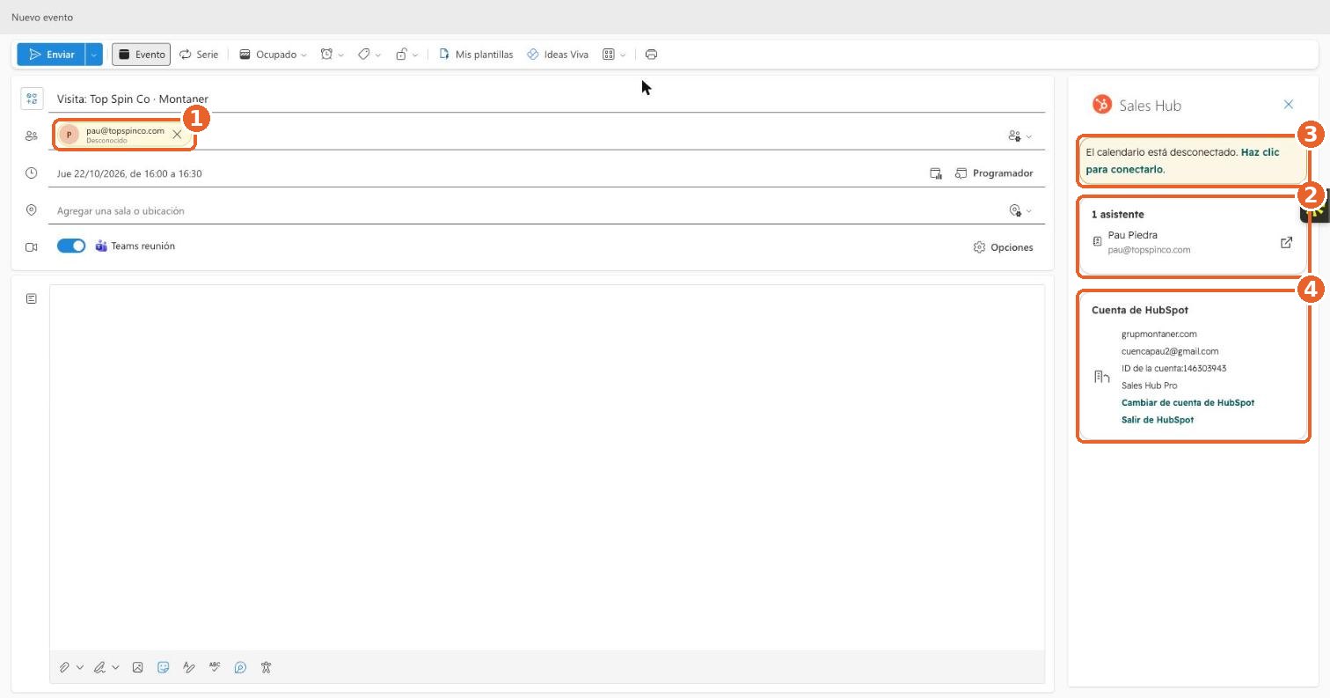Click the blue search bubble icon
This screenshot has width=1330, height=698.
240,667
